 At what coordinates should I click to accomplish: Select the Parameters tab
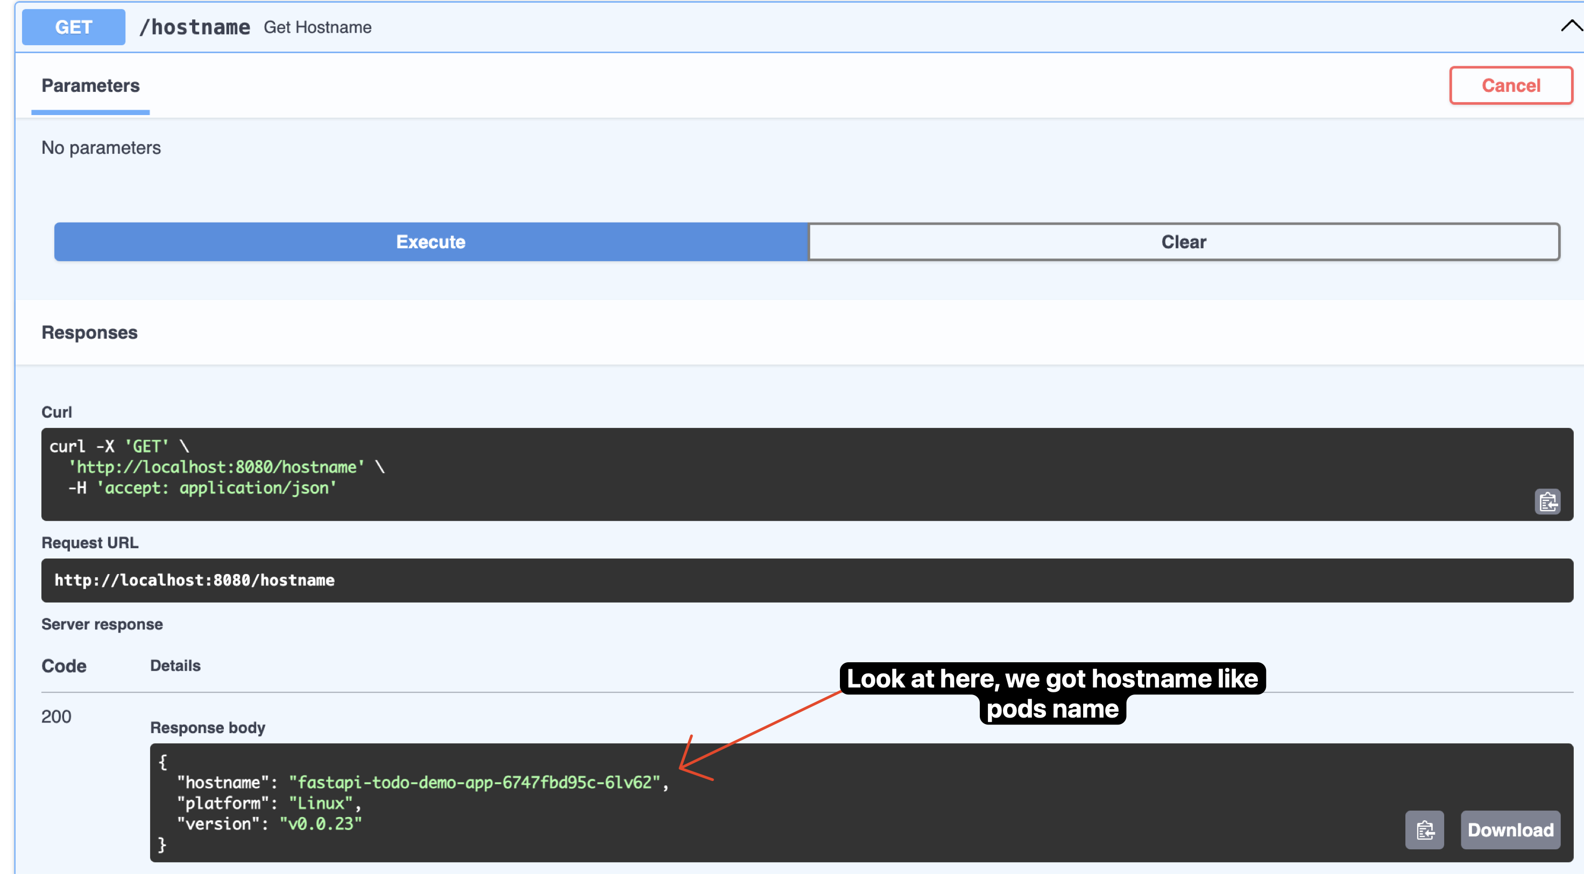coord(90,85)
